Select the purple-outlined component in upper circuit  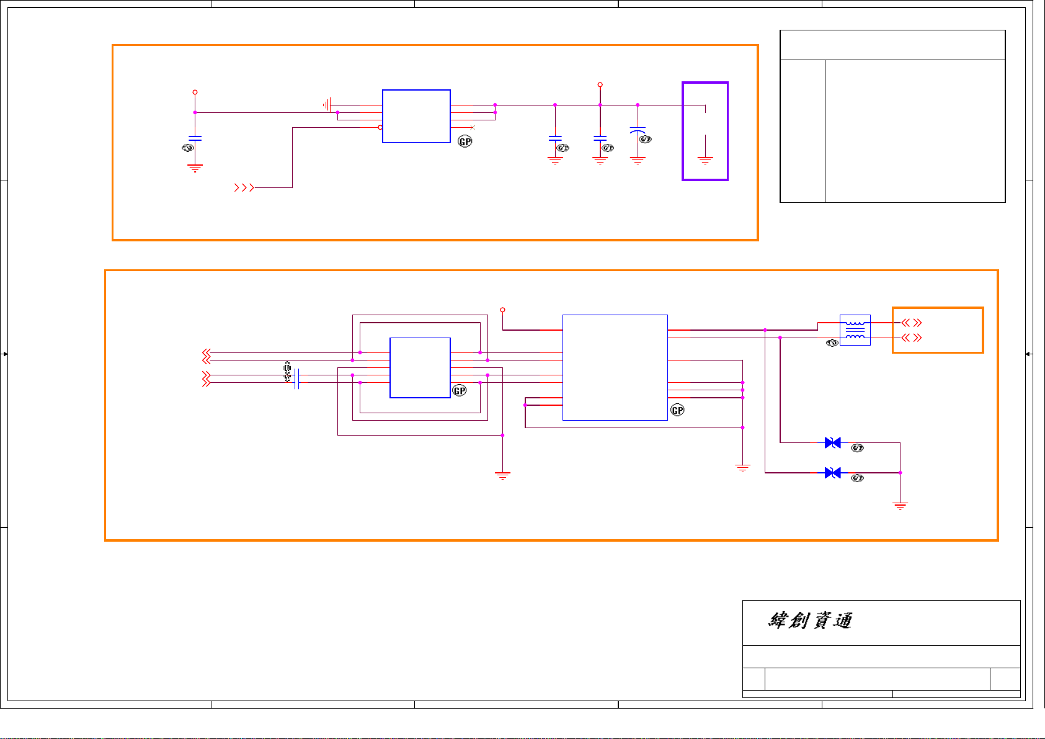click(x=705, y=131)
